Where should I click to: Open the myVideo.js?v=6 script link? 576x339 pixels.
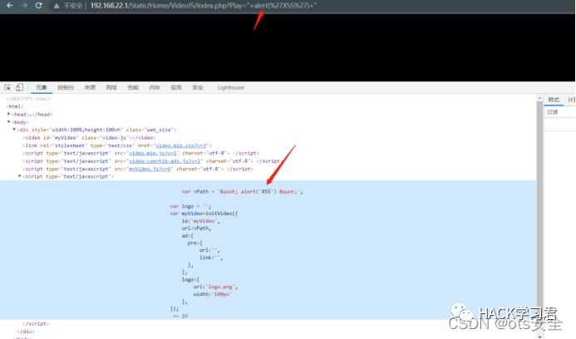[150, 169]
